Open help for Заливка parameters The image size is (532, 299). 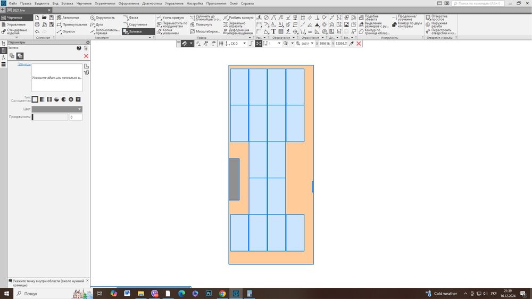(x=79, y=48)
